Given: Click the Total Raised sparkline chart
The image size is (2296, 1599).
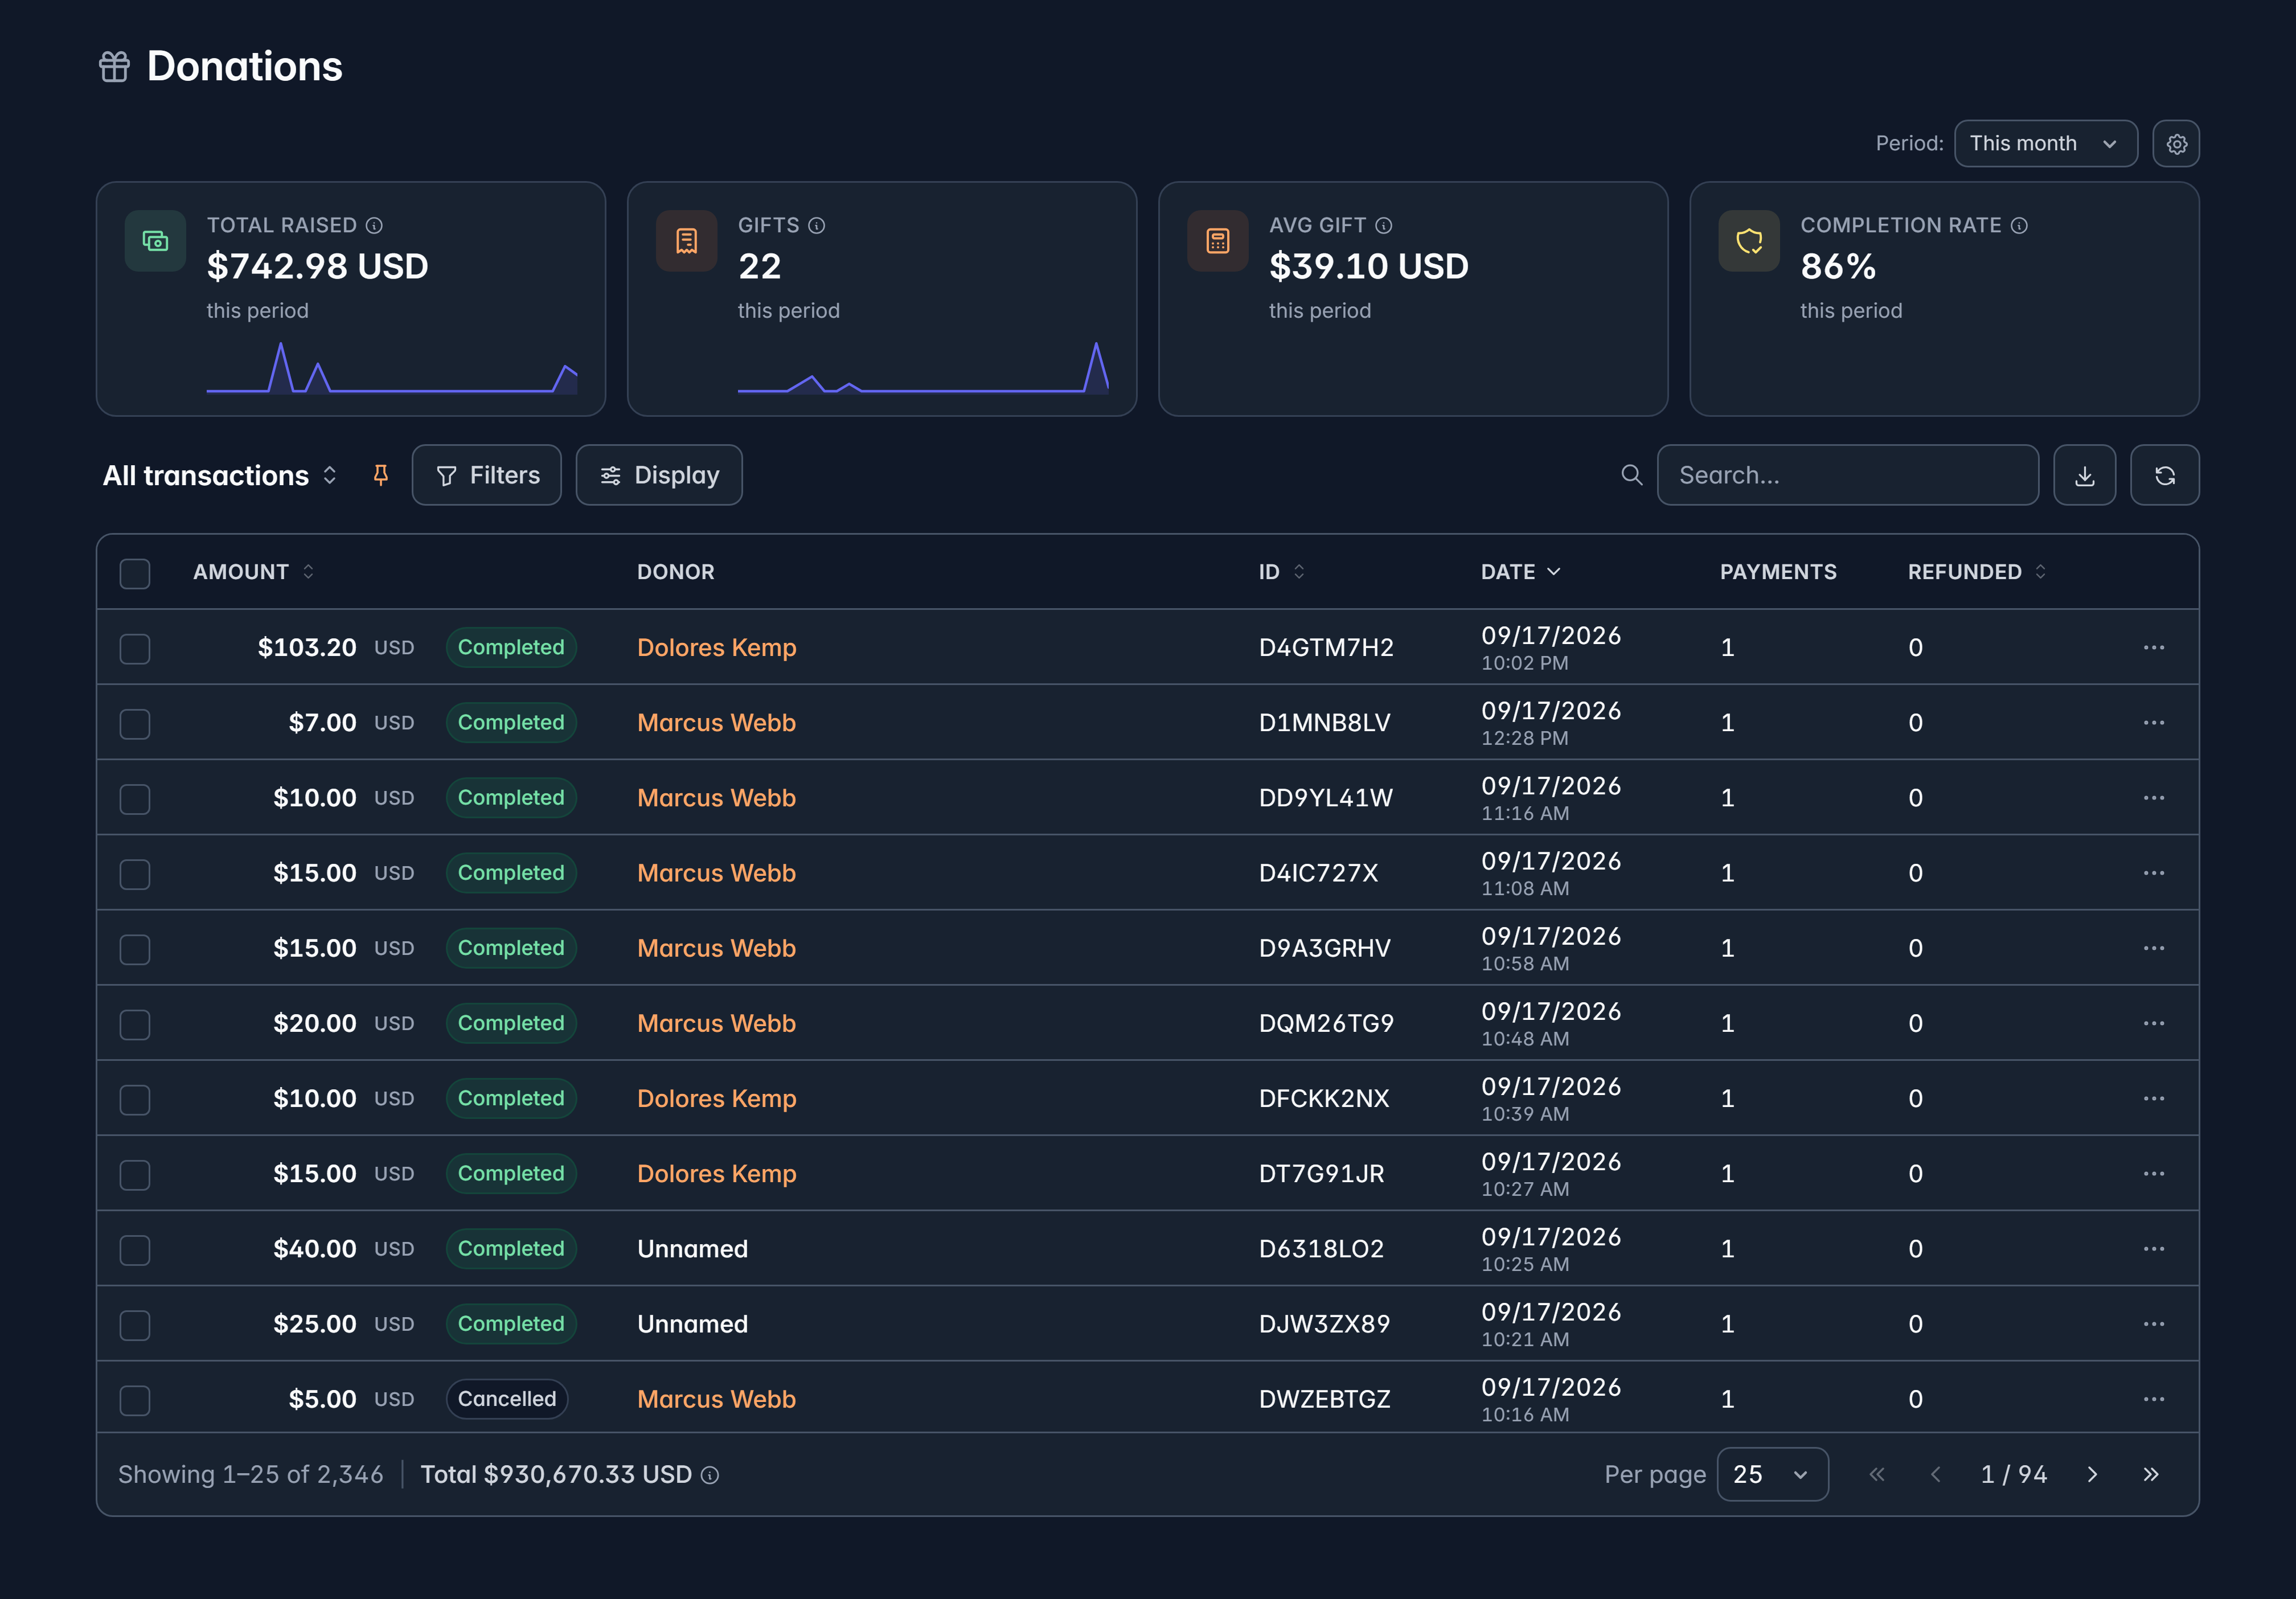Looking at the screenshot, I should [392, 367].
